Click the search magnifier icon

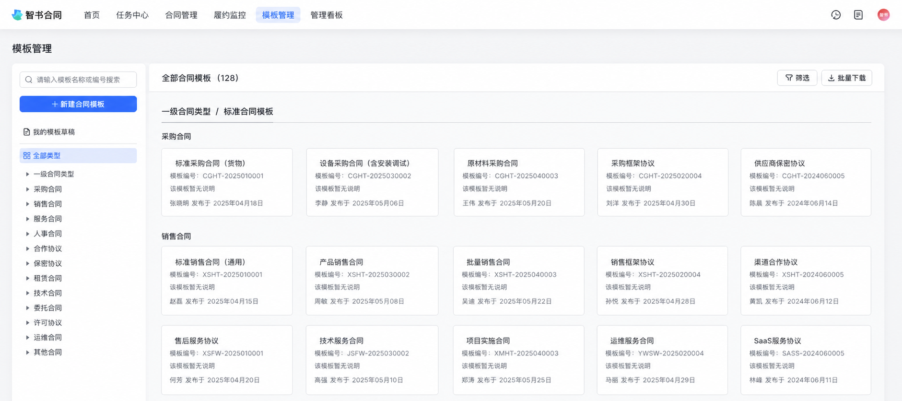pyautogui.click(x=29, y=80)
